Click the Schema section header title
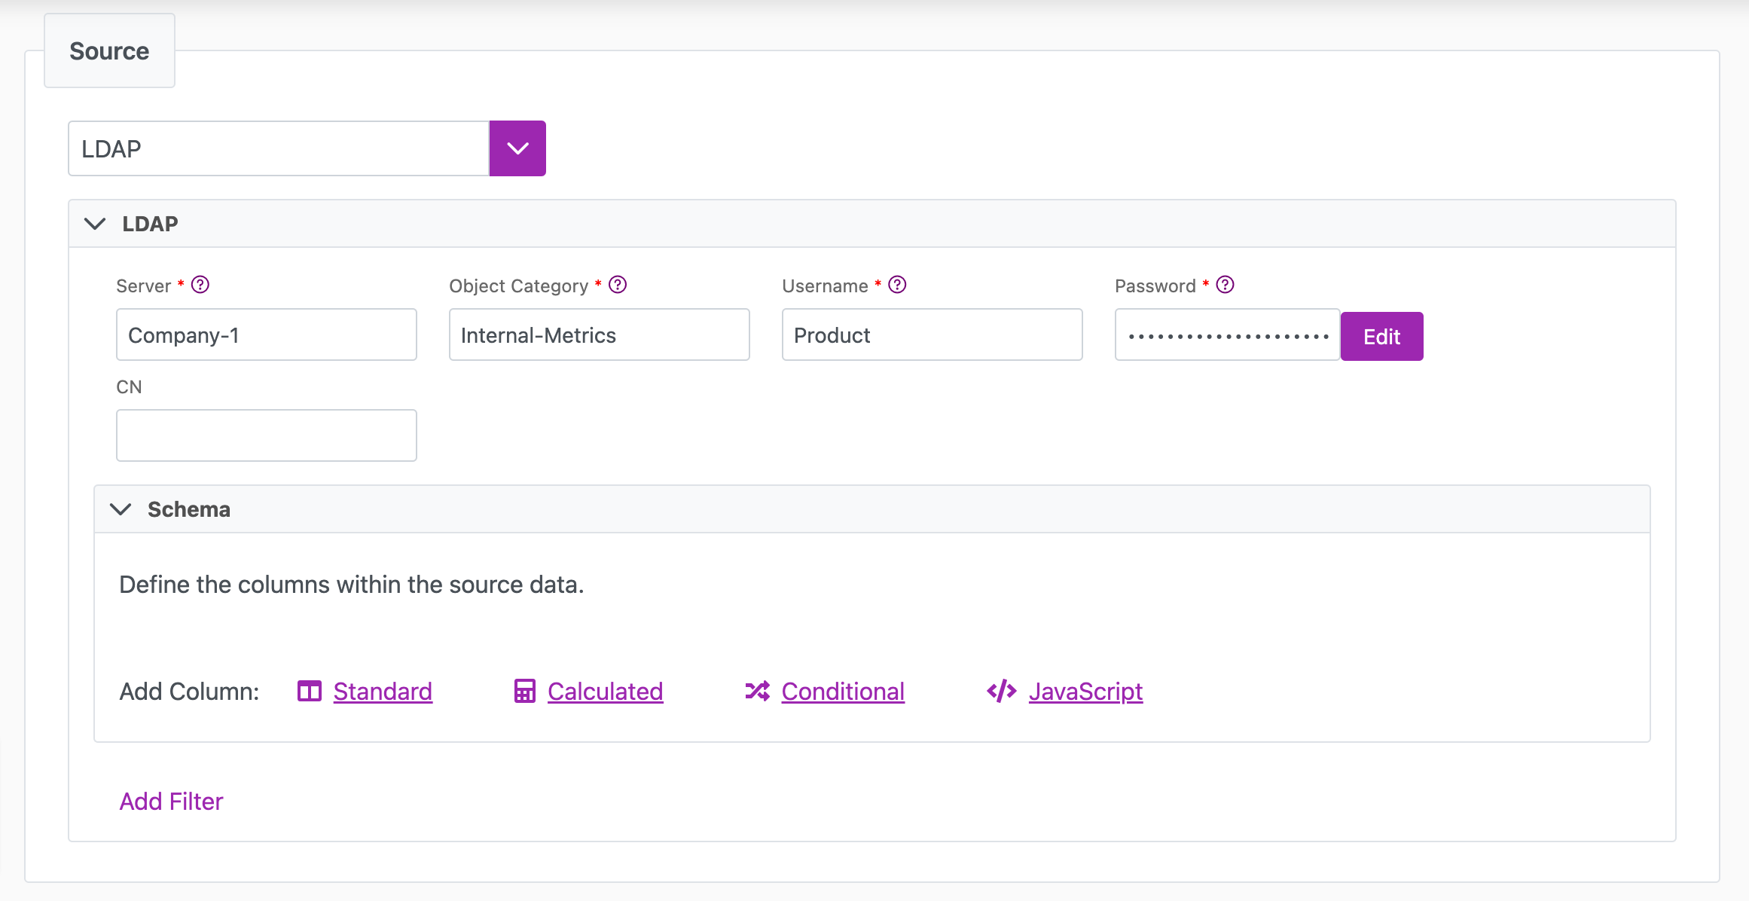 [x=189, y=509]
